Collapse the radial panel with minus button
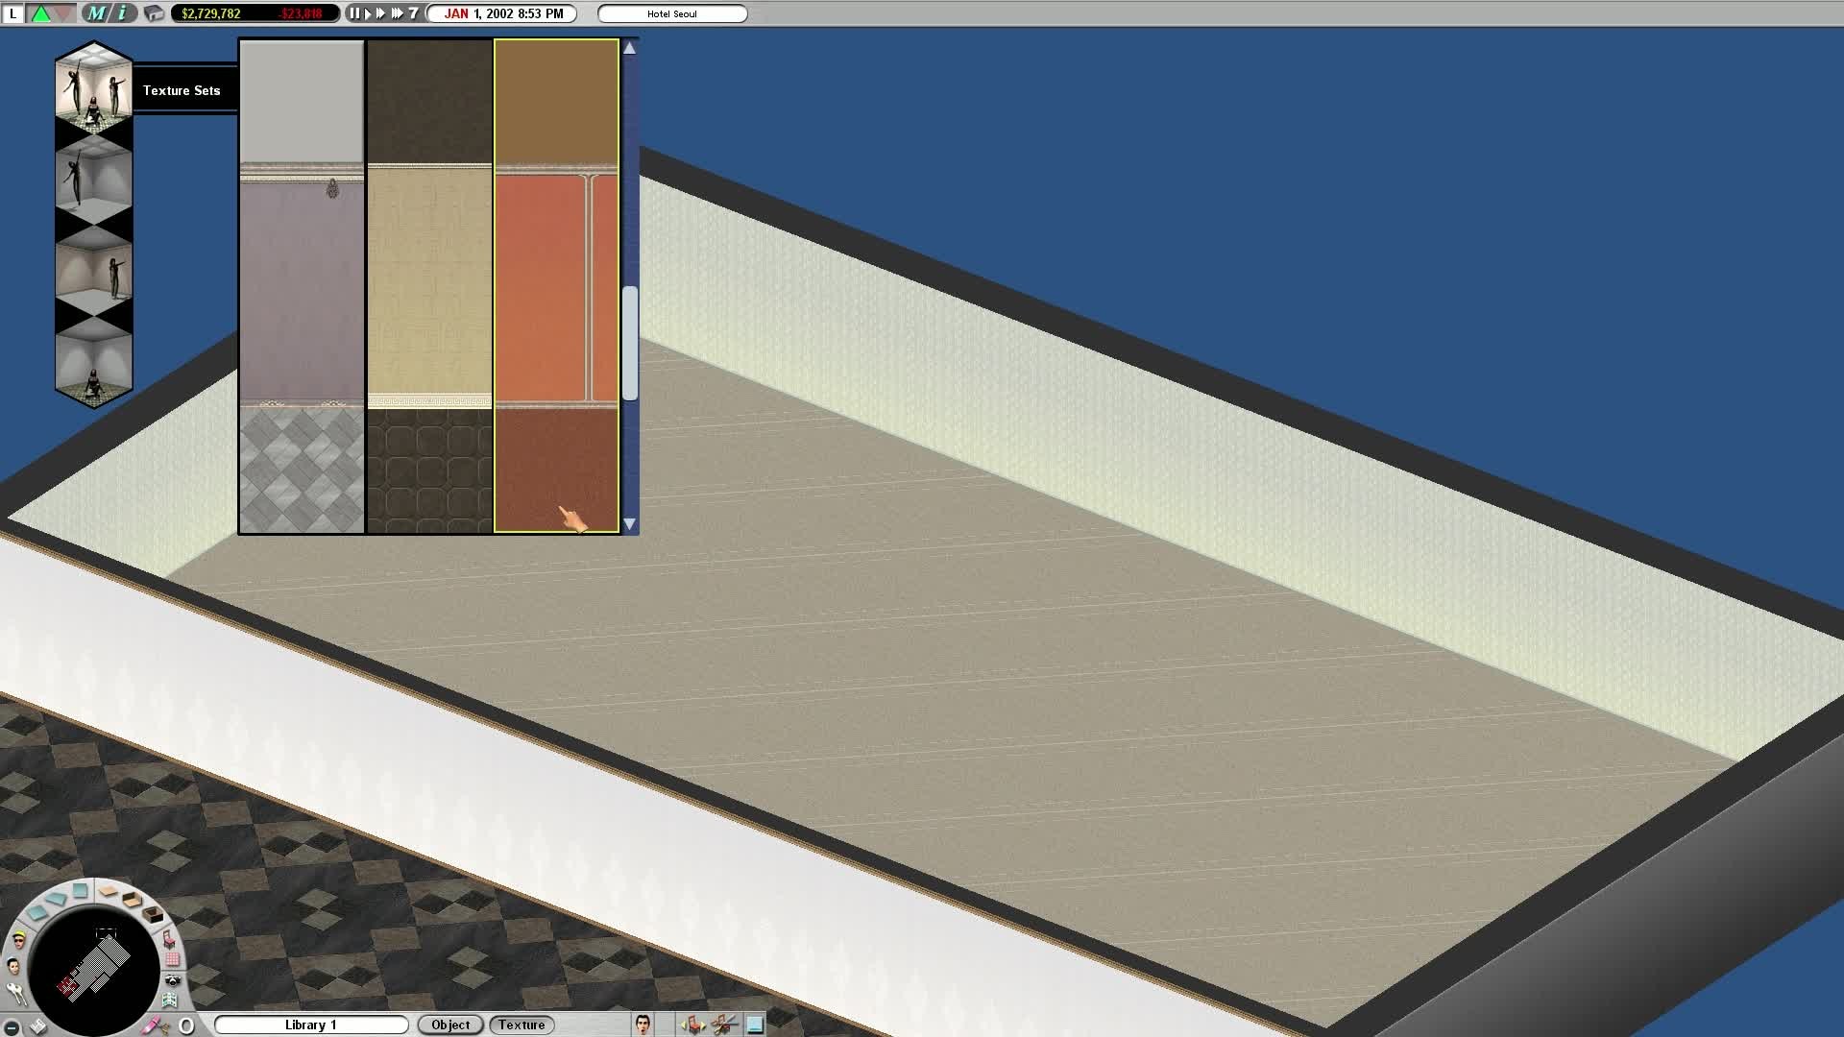This screenshot has width=1844, height=1037. (x=12, y=1027)
